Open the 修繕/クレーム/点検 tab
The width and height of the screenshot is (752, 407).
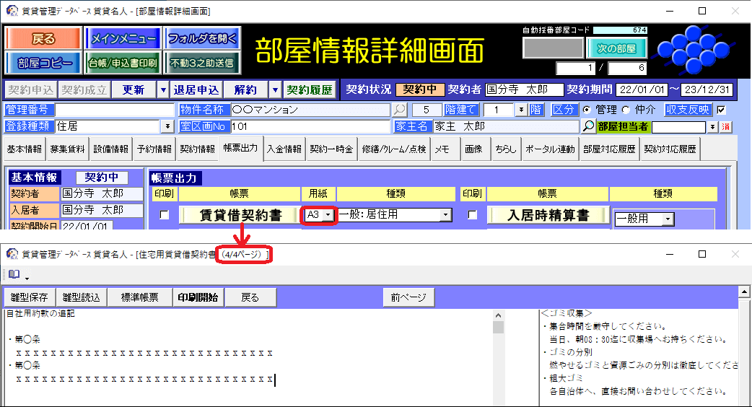(x=394, y=149)
